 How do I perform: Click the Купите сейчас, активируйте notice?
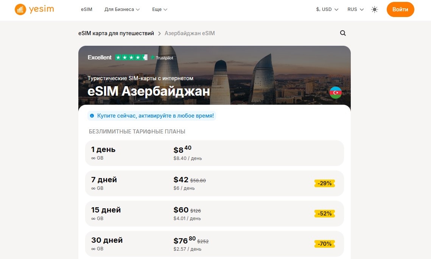click(x=152, y=116)
